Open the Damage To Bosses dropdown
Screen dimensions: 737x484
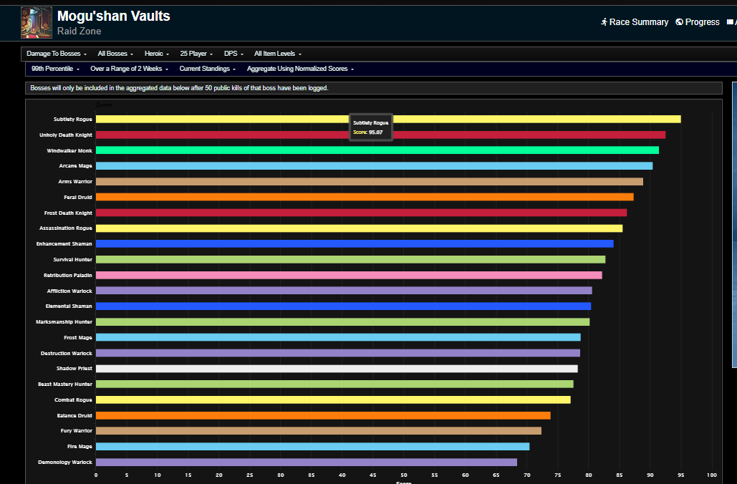[x=57, y=54]
